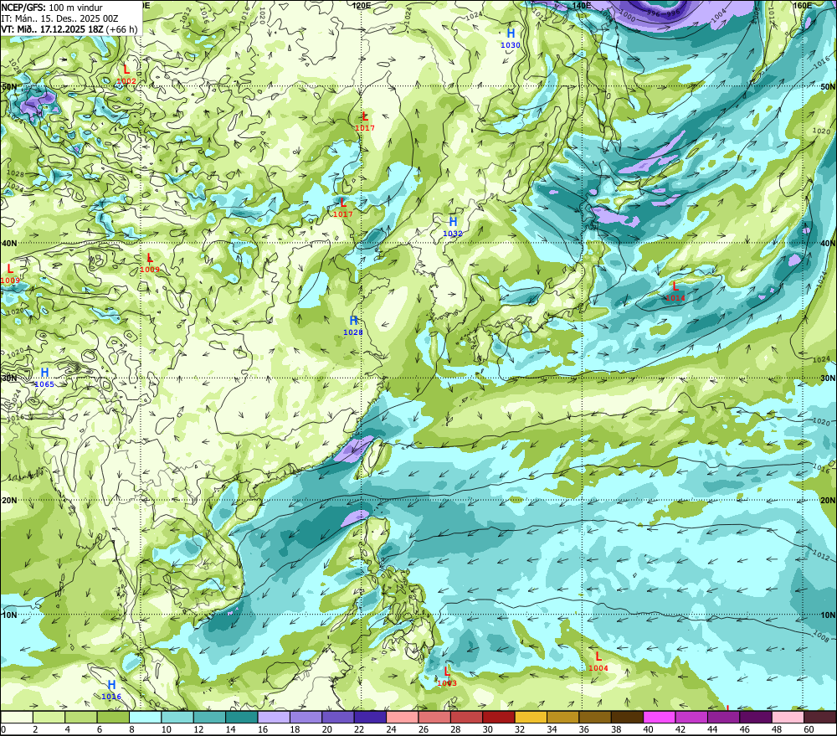Select the teal legend swatch labeled 12
This screenshot has width=837, height=736.
(x=210, y=717)
